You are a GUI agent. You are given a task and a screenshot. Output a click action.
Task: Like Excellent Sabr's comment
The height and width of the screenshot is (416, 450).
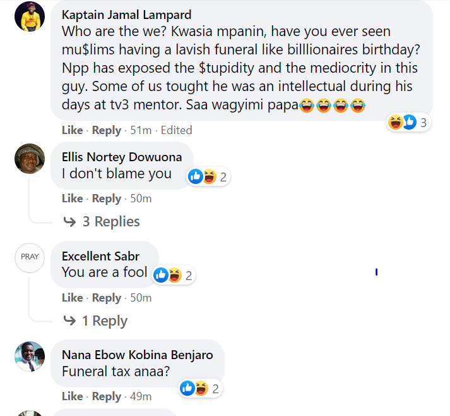(x=73, y=298)
